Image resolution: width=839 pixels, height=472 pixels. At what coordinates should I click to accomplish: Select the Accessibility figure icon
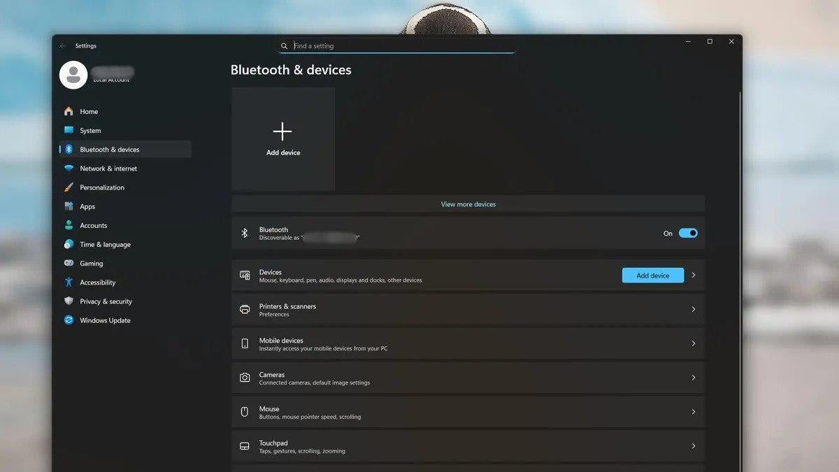pos(69,283)
